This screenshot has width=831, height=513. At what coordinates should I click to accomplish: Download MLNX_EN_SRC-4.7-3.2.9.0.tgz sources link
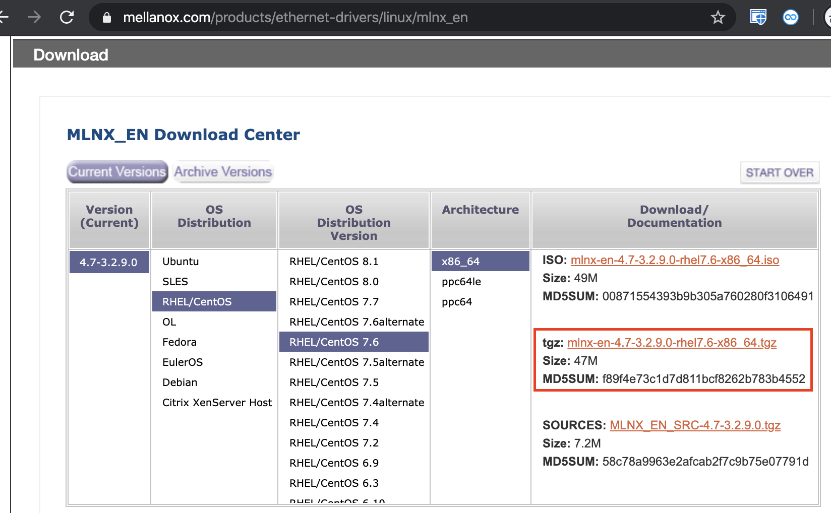click(x=695, y=425)
